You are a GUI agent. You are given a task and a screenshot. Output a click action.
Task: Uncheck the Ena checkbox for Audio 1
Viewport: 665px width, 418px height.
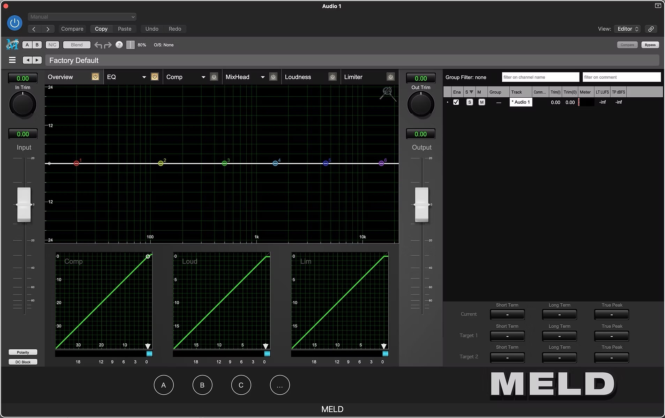456,102
